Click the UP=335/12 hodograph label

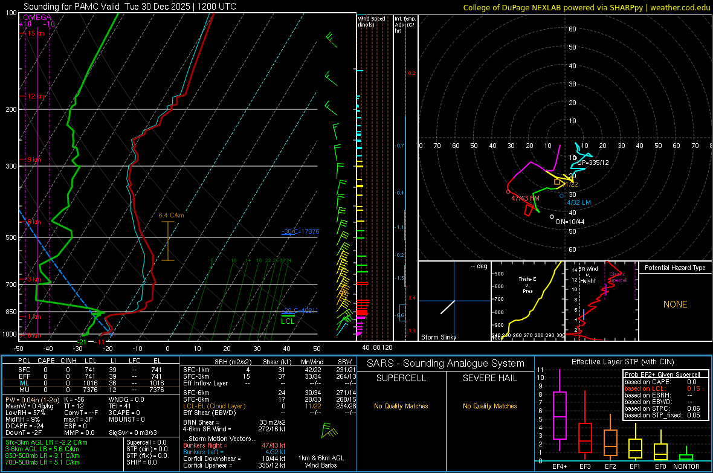pyautogui.click(x=593, y=162)
